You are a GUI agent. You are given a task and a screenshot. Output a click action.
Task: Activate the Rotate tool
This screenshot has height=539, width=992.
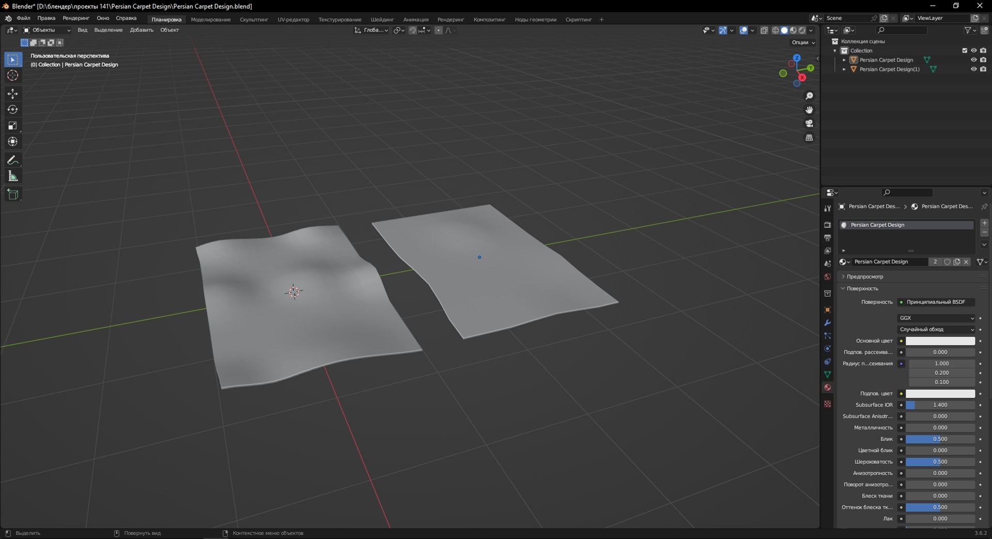point(13,110)
